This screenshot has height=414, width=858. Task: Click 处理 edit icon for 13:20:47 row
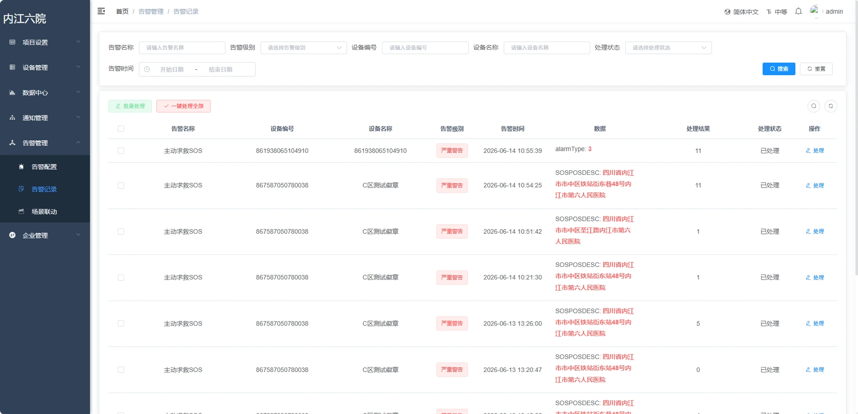(808, 370)
